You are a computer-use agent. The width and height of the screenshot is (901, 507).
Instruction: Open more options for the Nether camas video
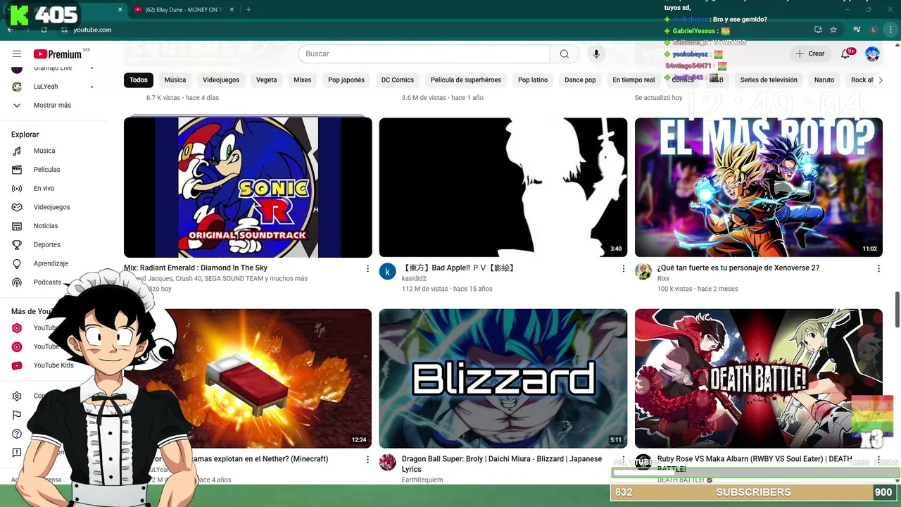tap(367, 459)
